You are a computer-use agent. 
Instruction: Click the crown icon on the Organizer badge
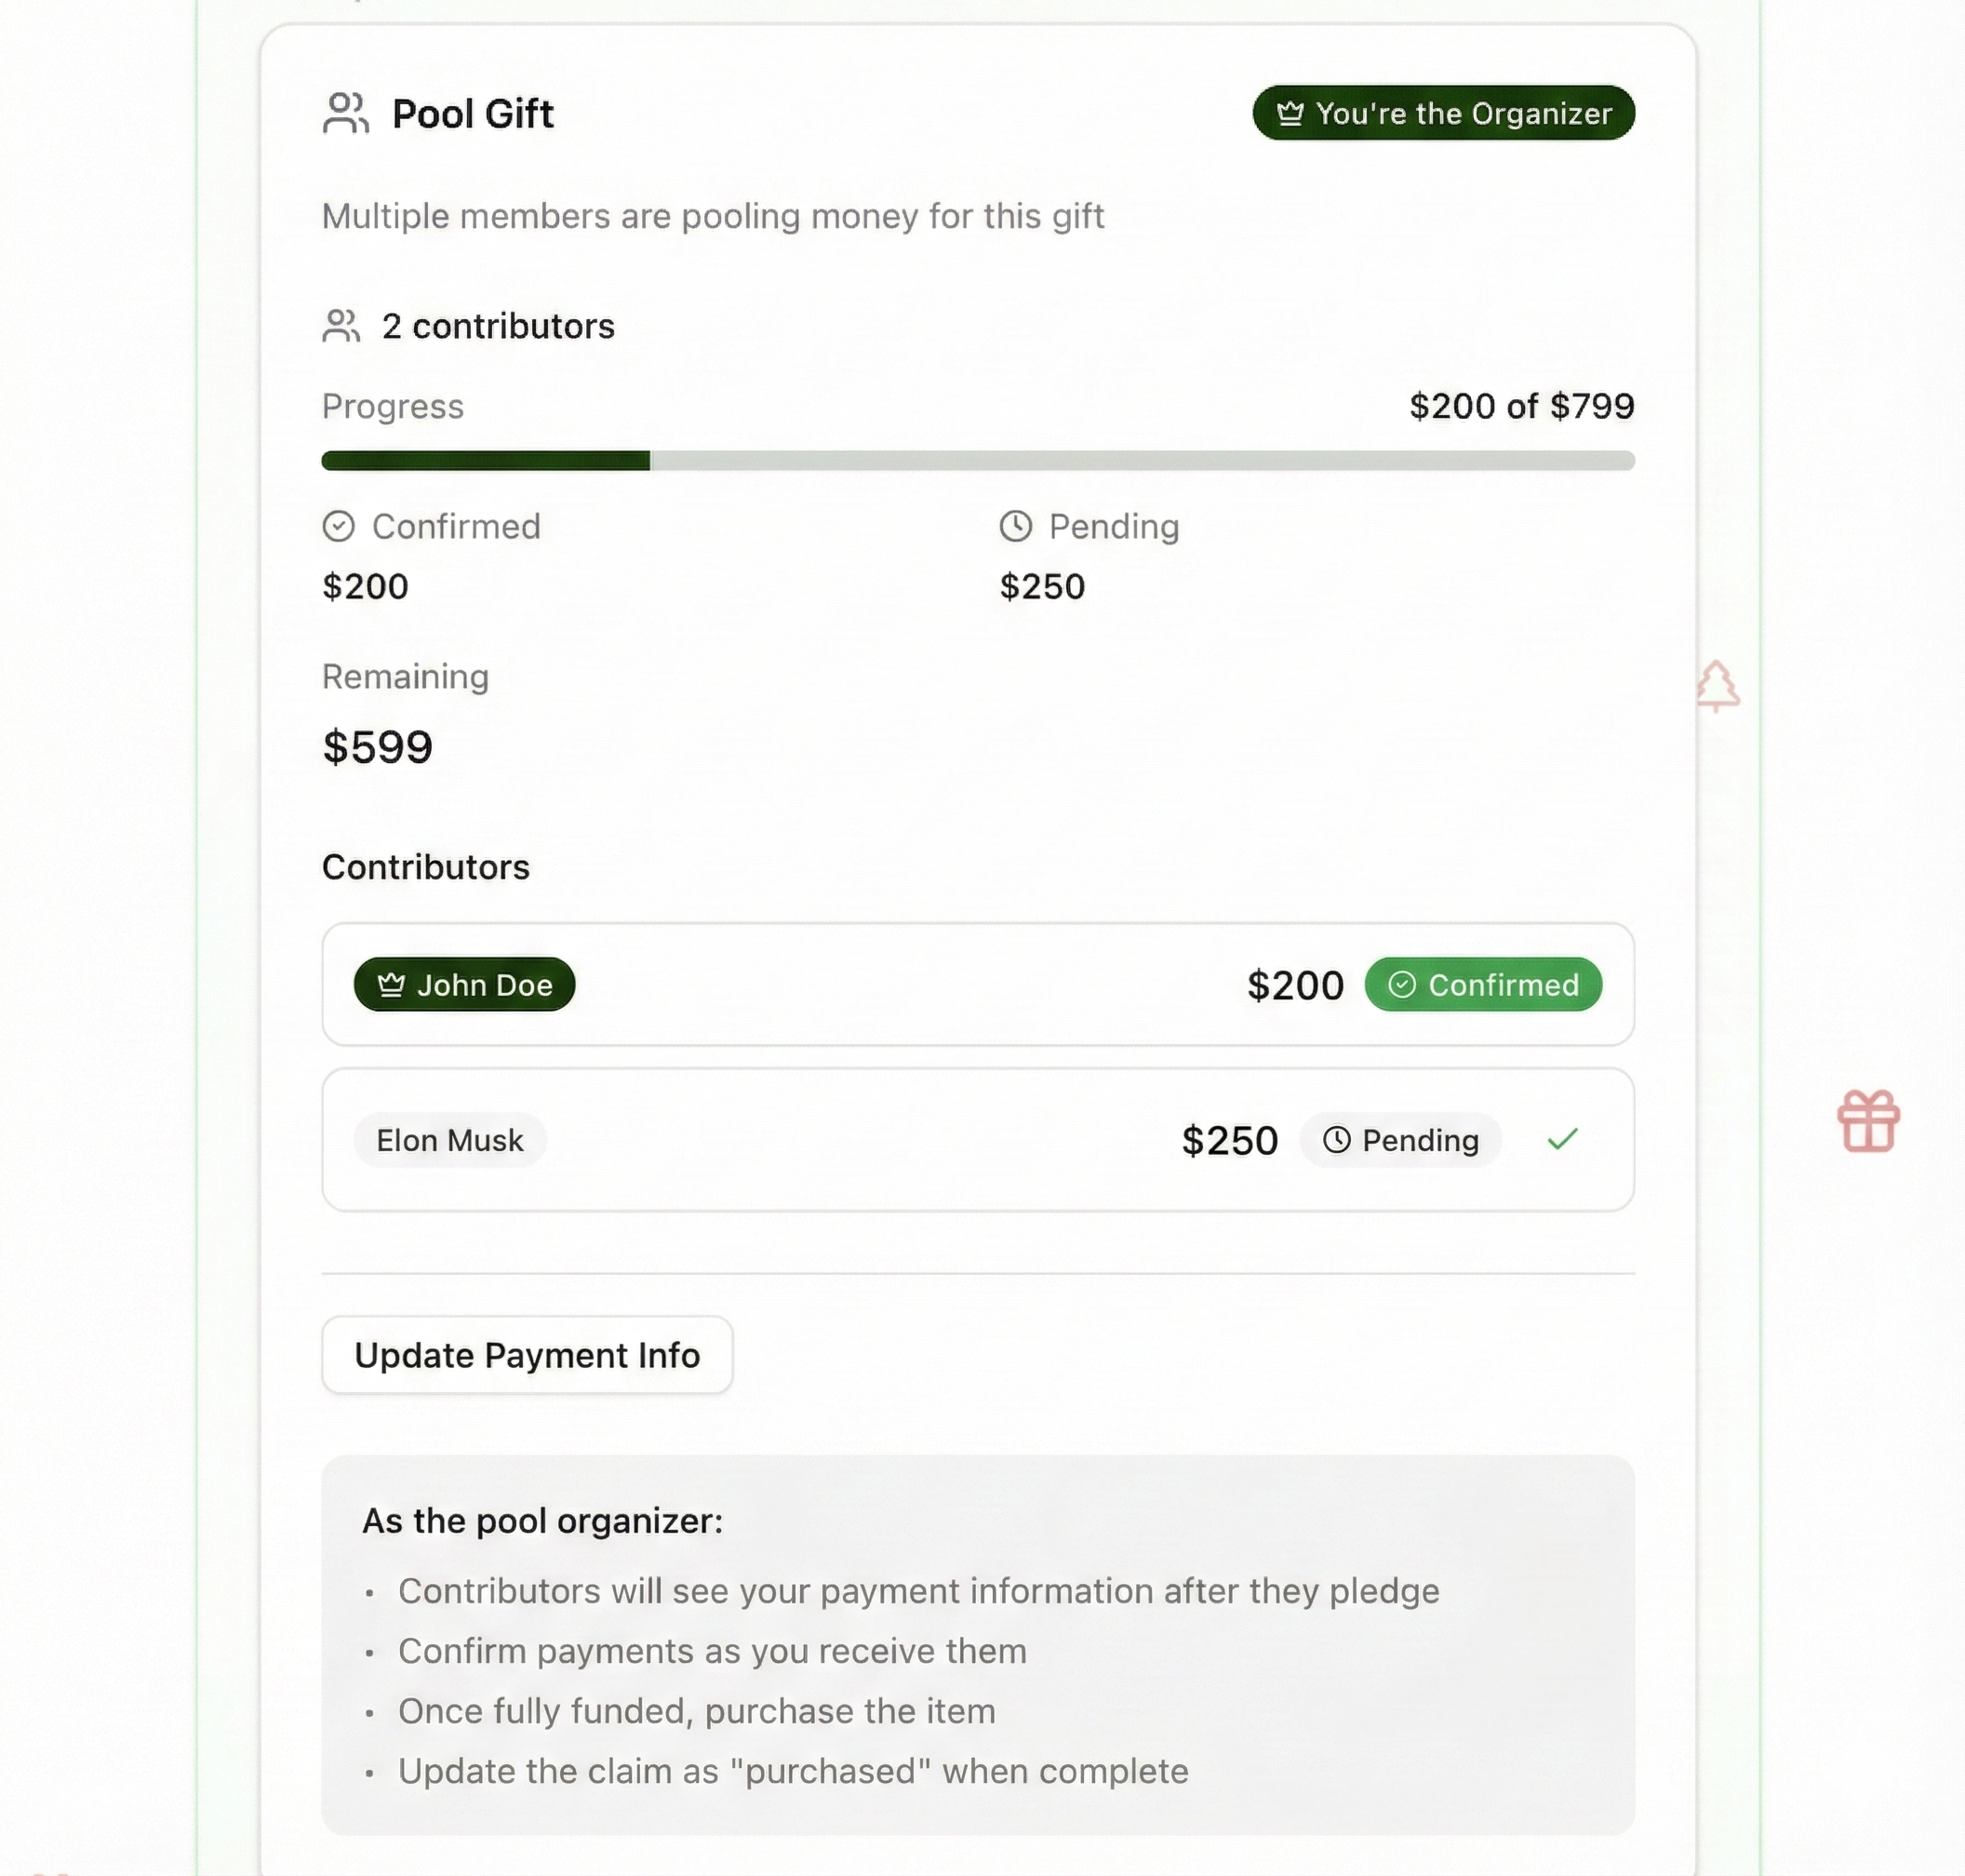1290,113
